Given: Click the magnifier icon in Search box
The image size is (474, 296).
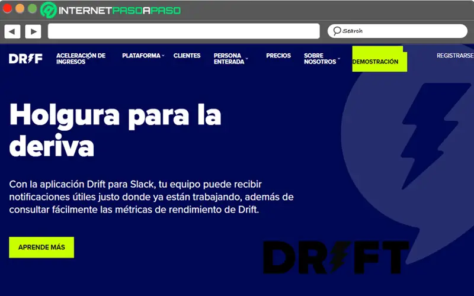Looking at the screenshot, I should [x=337, y=31].
